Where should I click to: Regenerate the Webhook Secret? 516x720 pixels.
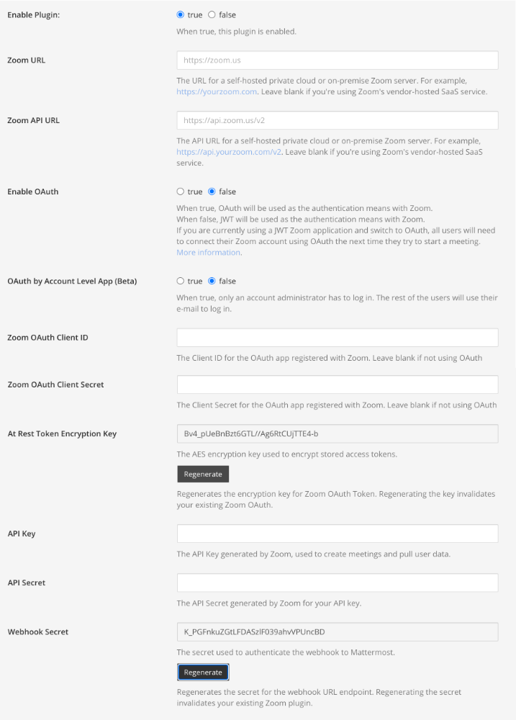(x=203, y=672)
